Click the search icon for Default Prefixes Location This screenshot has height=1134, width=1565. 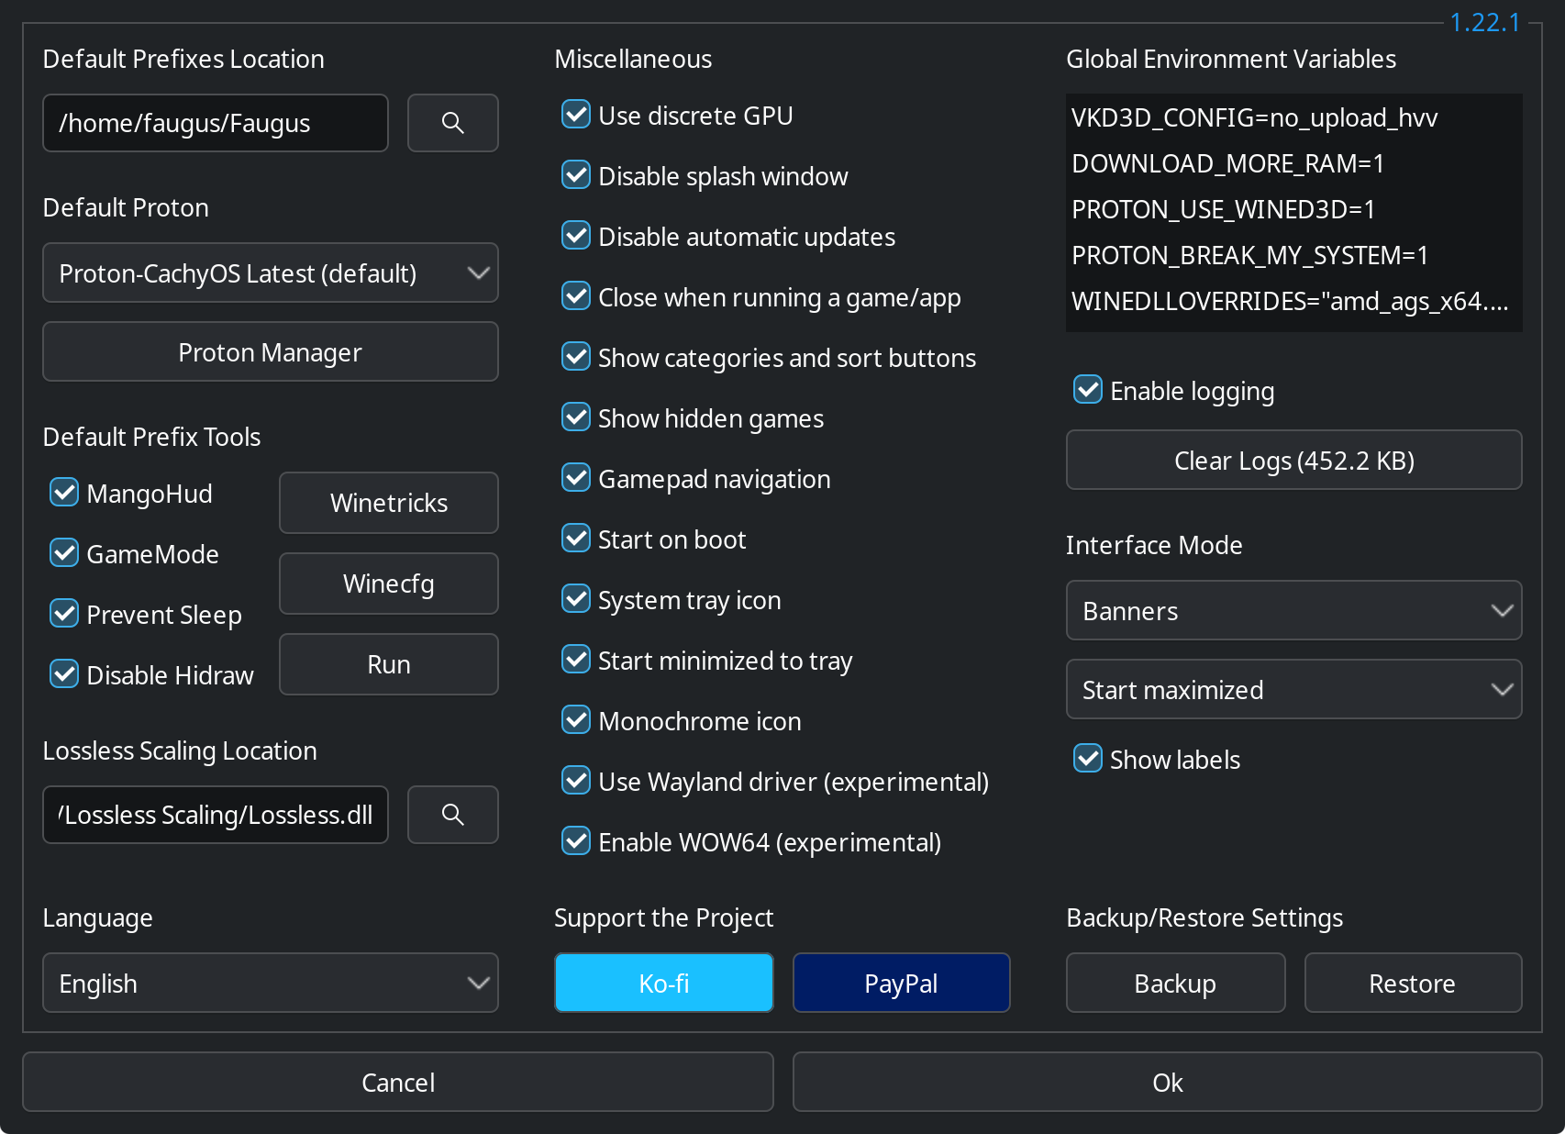click(x=453, y=123)
